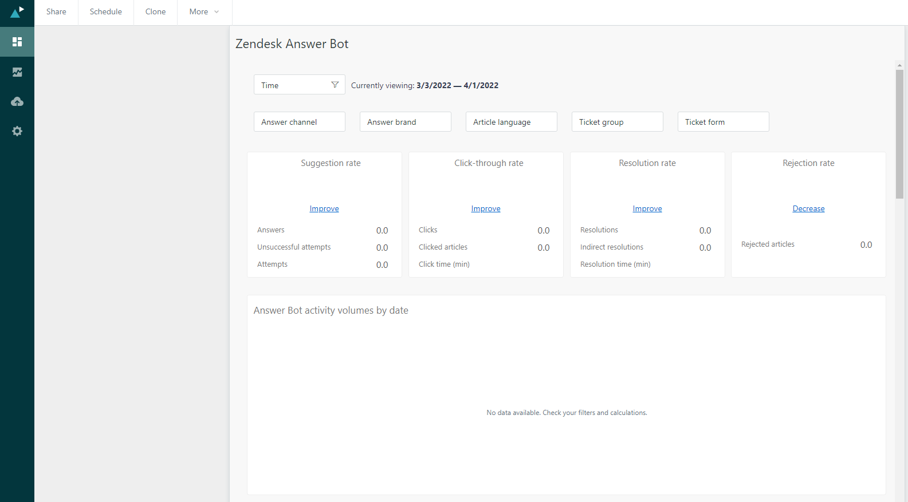The image size is (908, 502).
Task: Open the Ticket form filter
Action: tap(724, 122)
